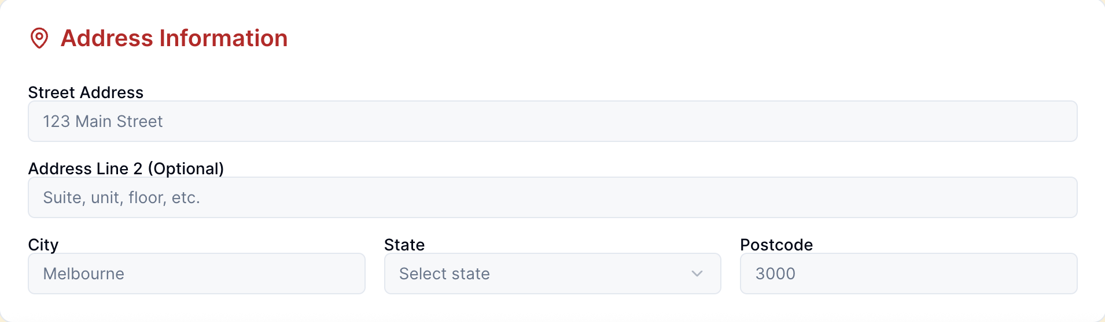
Task: Click the Suite, unit, floor placeholder text
Action: (121, 197)
